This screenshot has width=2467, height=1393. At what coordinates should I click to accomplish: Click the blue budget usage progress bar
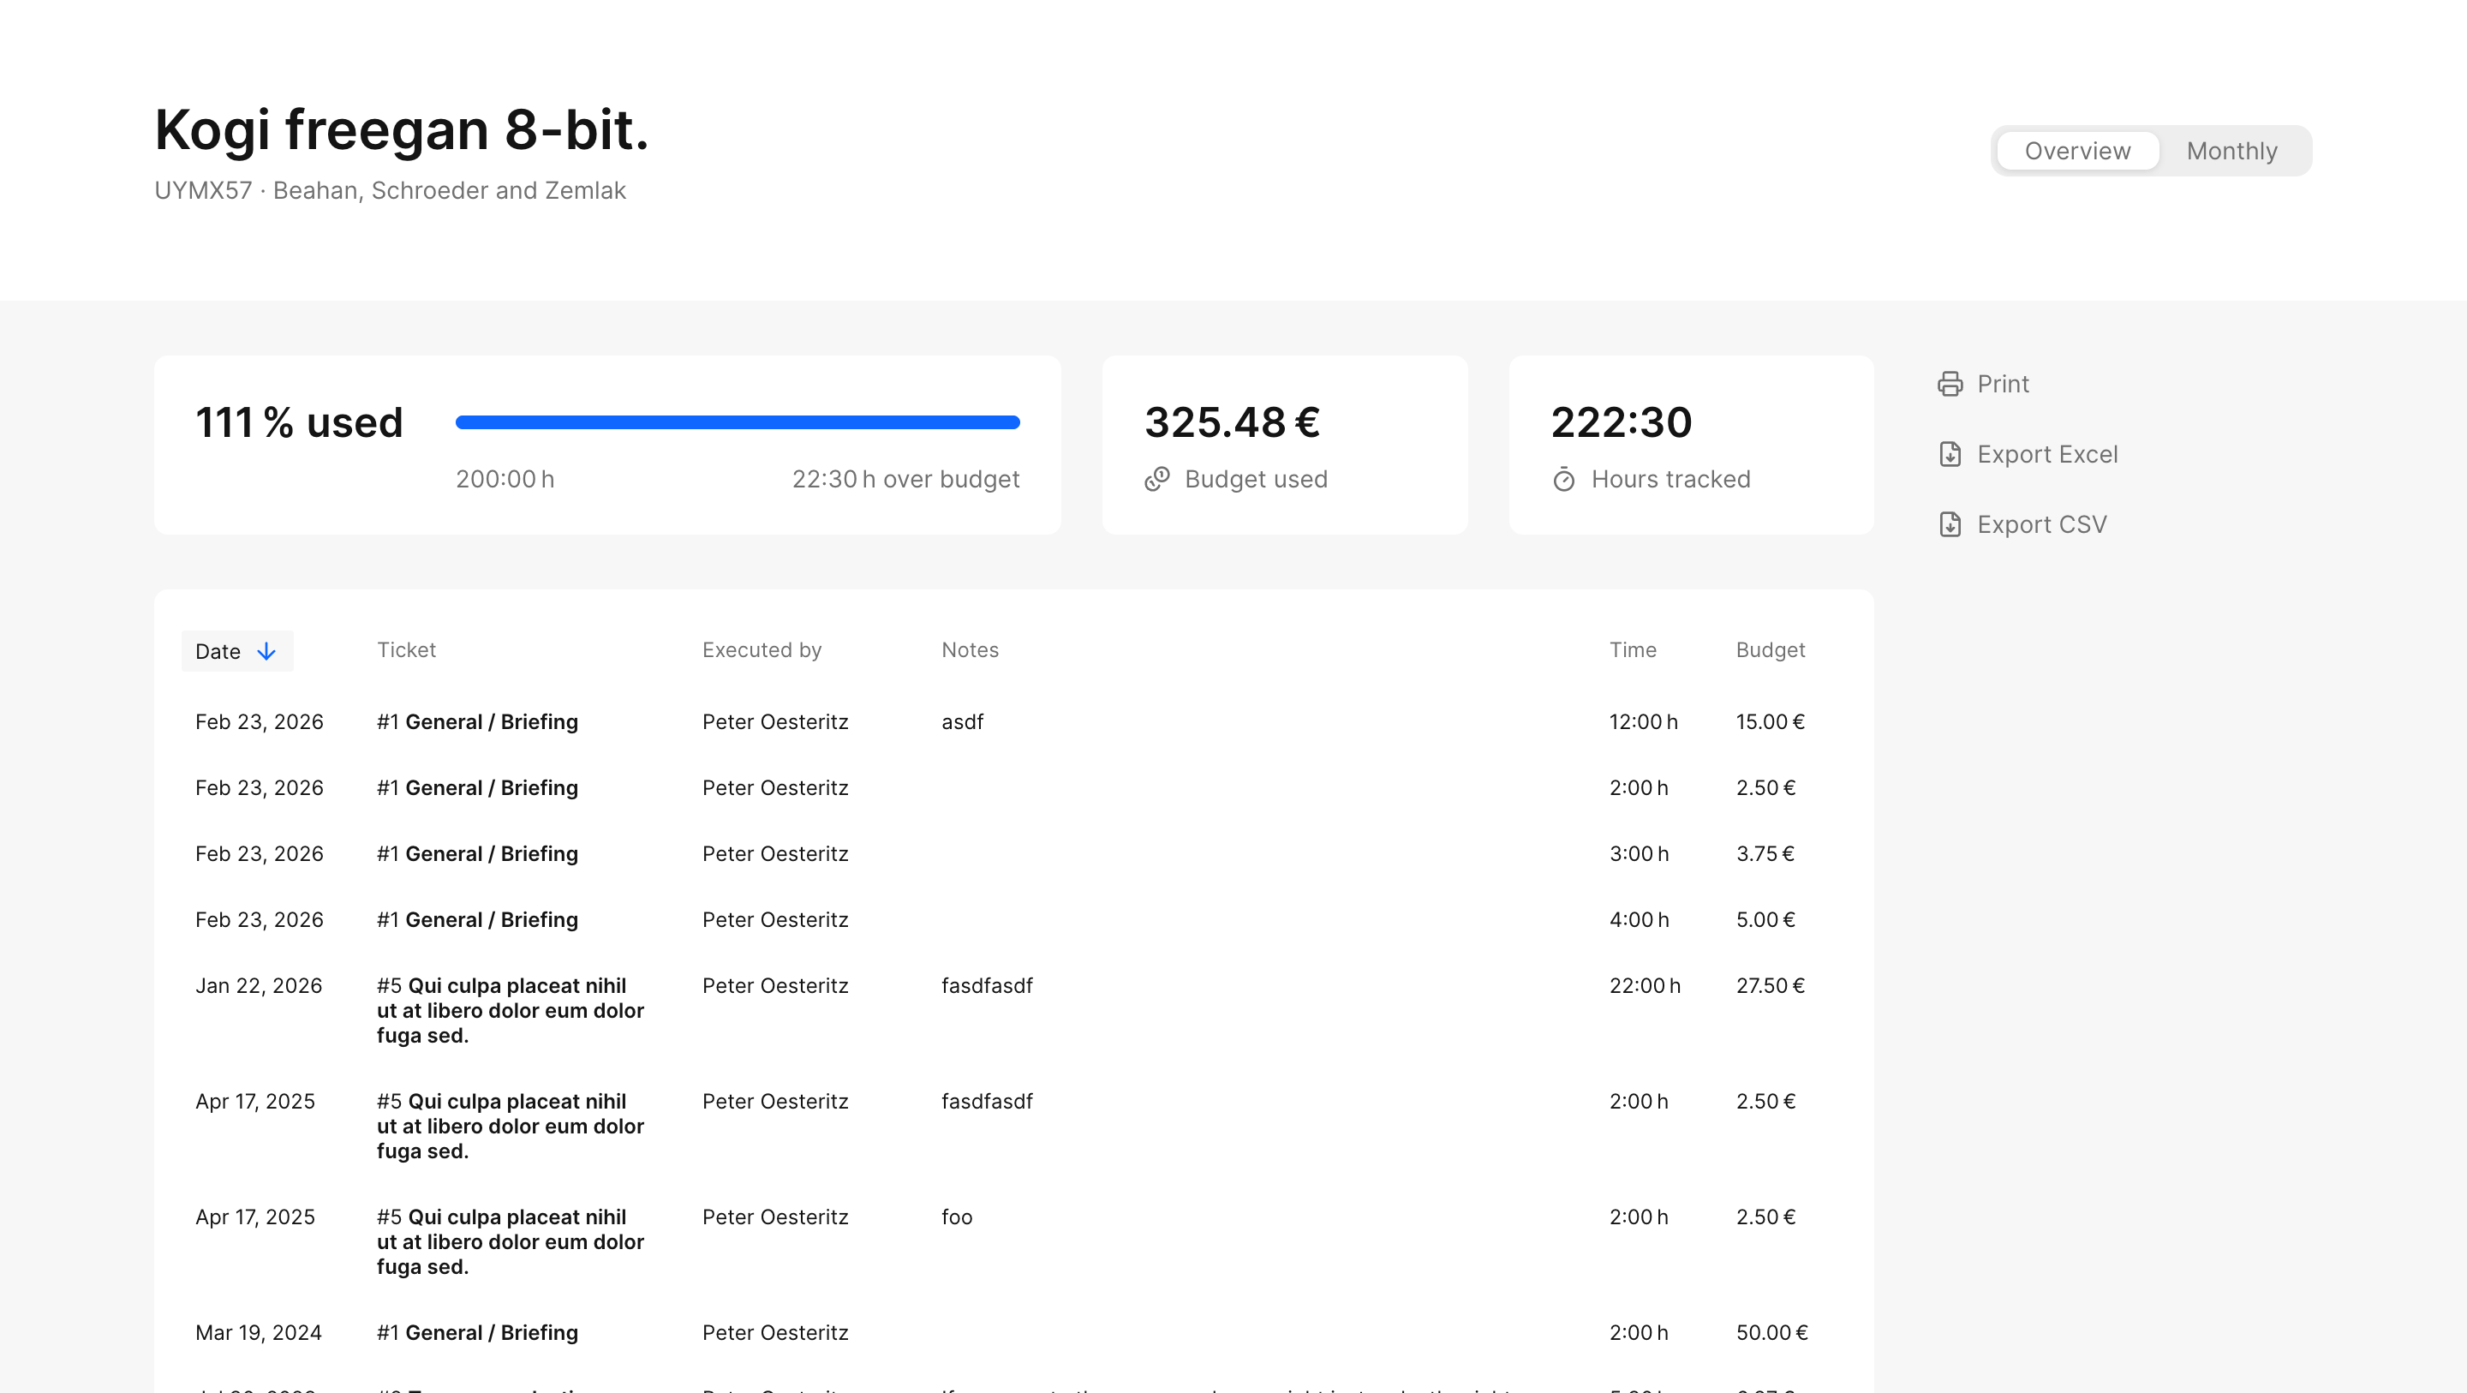[x=738, y=422]
